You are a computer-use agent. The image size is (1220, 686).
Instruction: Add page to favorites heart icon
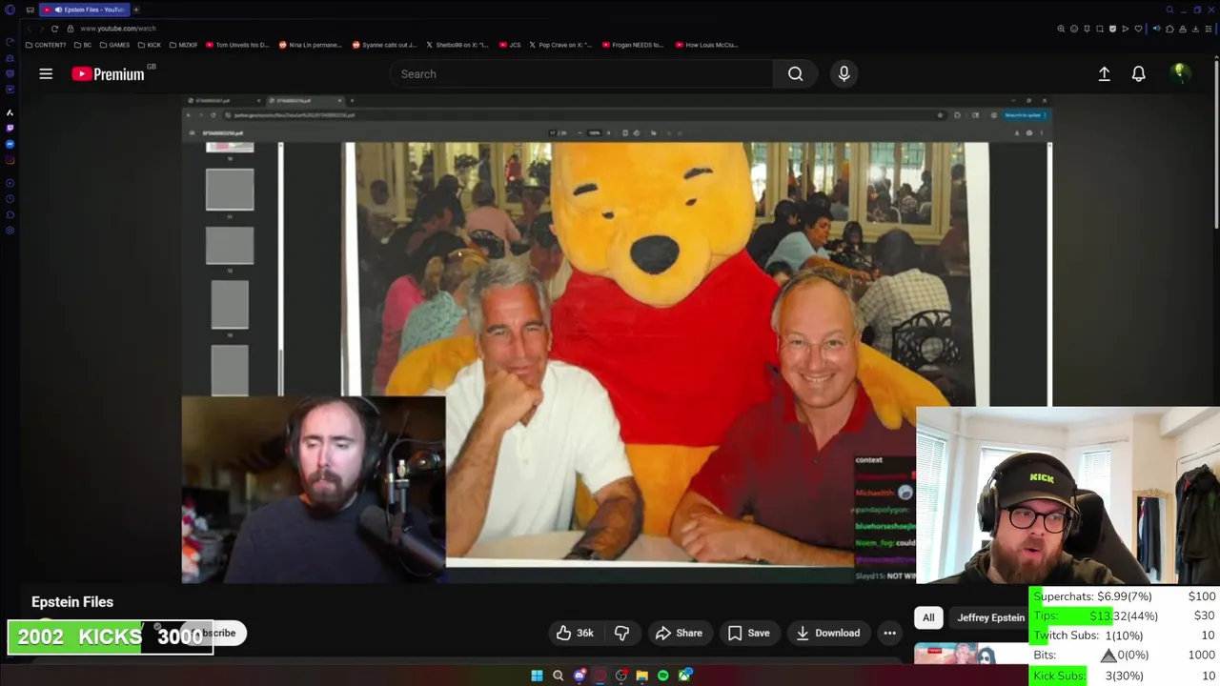pyautogui.click(x=1138, y=29)
